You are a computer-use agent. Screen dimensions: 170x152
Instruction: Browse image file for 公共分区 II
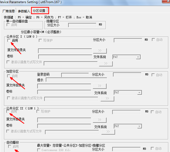coord(108,132)
